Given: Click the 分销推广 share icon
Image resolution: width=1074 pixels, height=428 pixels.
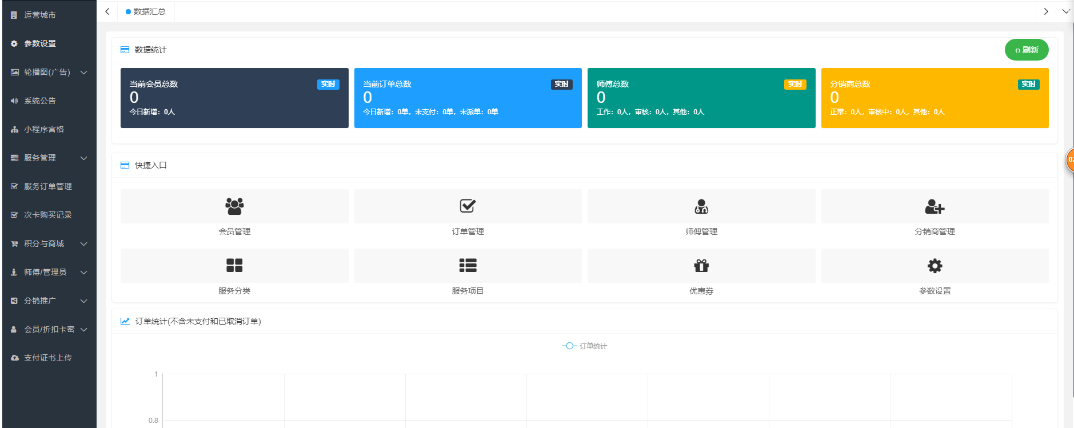Looking at the screenshot, I should coord(14,301).
